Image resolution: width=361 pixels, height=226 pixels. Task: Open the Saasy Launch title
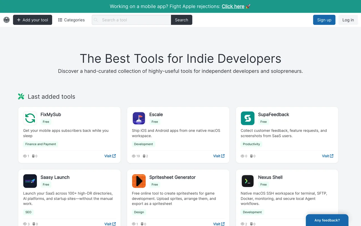(x=55, y=177)
